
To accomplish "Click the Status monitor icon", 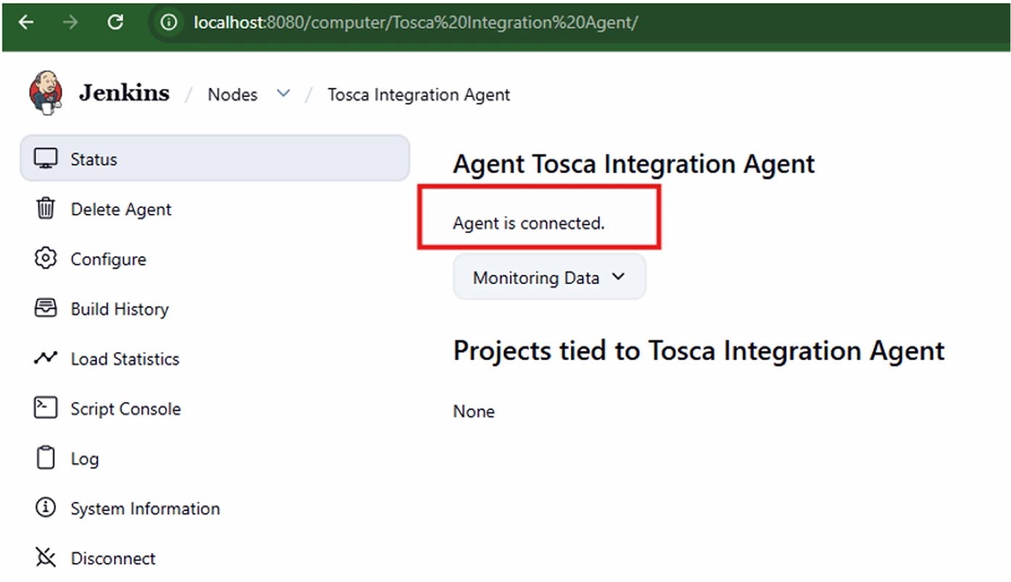I will (x=46, y=159).
